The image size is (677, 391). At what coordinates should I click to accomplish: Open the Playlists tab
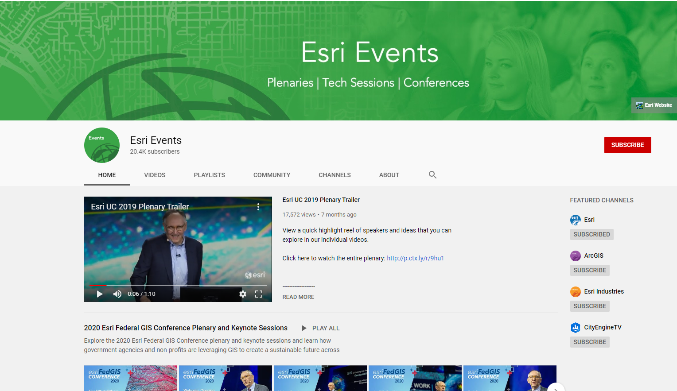click(x=210, y=175)
